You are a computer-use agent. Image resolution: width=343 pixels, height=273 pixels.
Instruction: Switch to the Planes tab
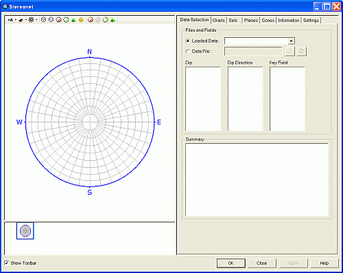[251, 21]
